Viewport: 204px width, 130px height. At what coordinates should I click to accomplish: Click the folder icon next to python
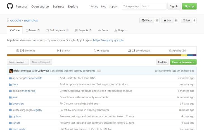click(10, 116)
